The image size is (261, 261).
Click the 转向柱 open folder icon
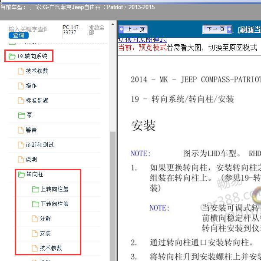point(21,175)
